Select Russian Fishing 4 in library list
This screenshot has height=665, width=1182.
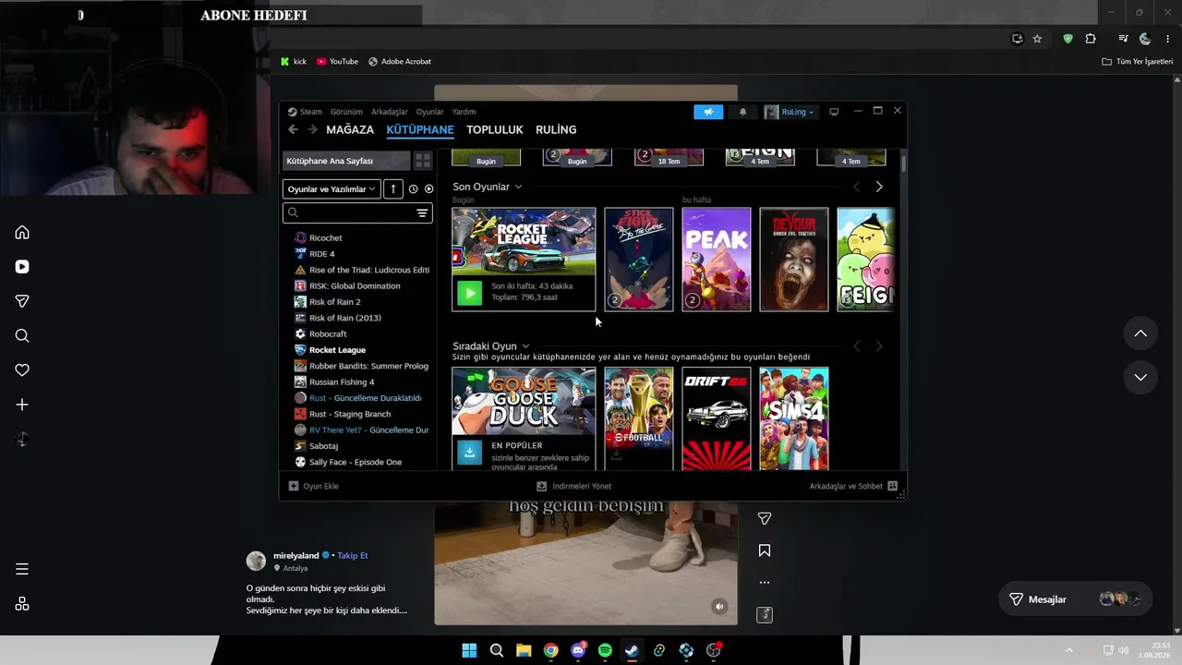point(342,381)
